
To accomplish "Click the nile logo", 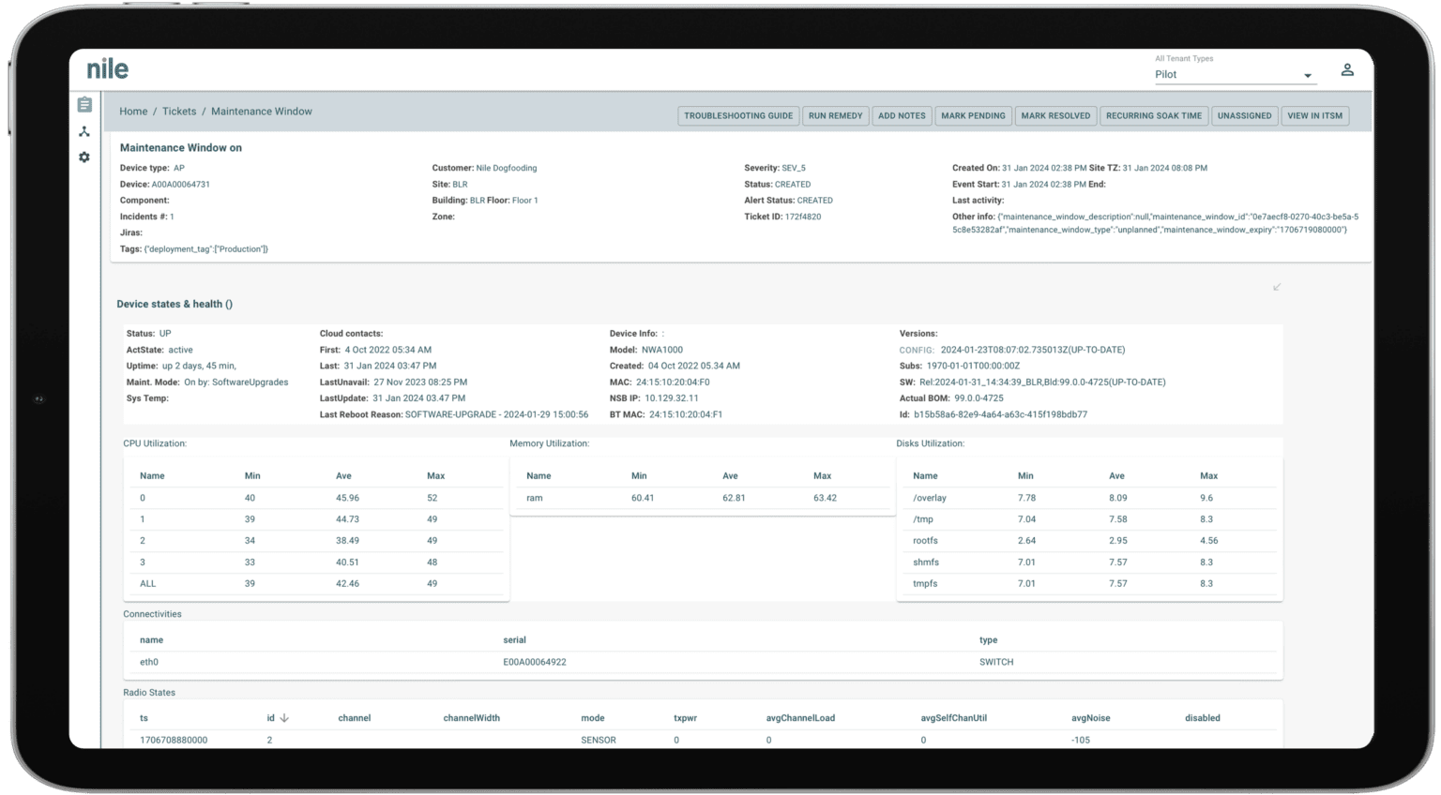I will click(107, 67).
